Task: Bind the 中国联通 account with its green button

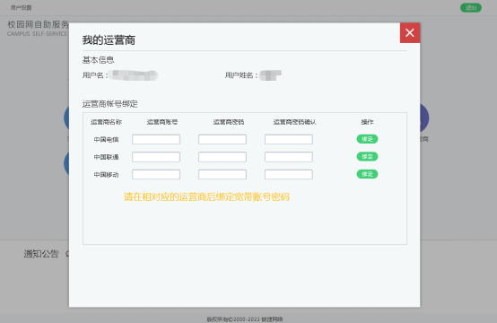Action: [367, 157]
